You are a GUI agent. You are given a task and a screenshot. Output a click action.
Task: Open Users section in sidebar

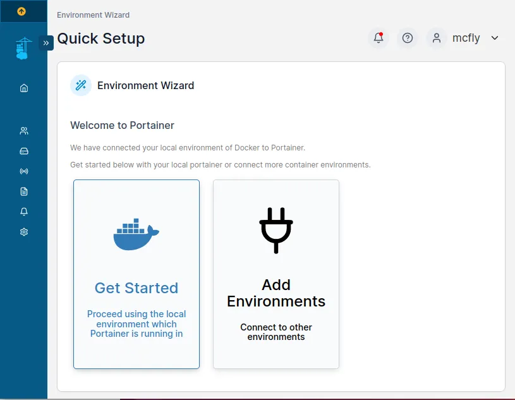click(x=24, y=131)
